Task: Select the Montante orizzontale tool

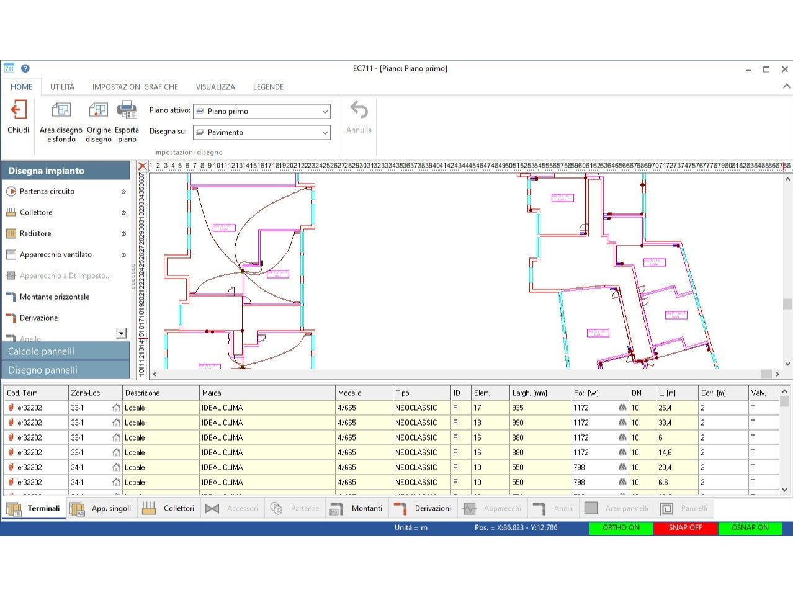Action: pos(54,297)
